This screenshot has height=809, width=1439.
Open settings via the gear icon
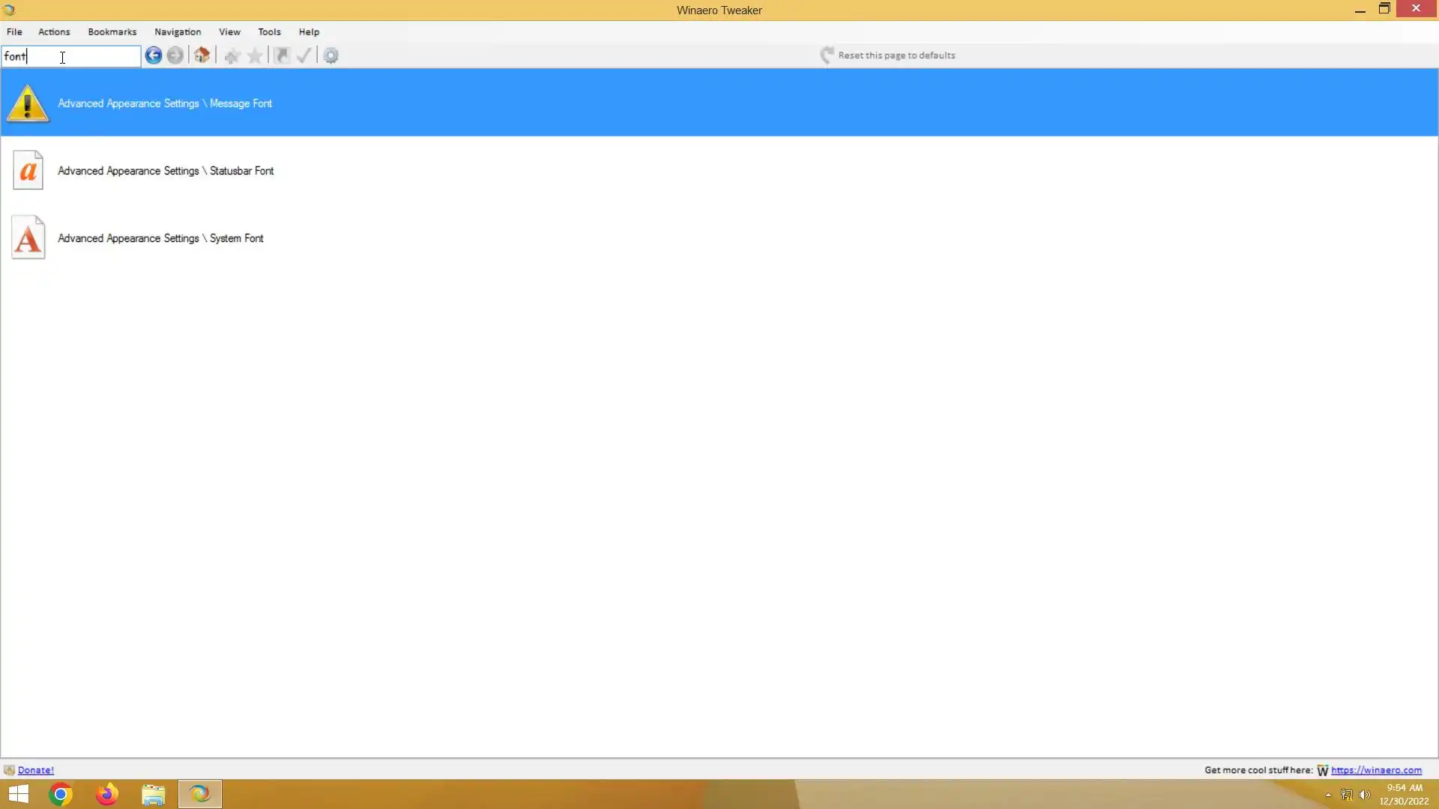(x=331, y=55)
